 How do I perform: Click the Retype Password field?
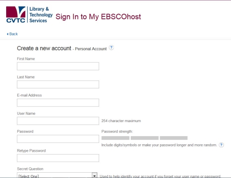[x=58, y=158]
